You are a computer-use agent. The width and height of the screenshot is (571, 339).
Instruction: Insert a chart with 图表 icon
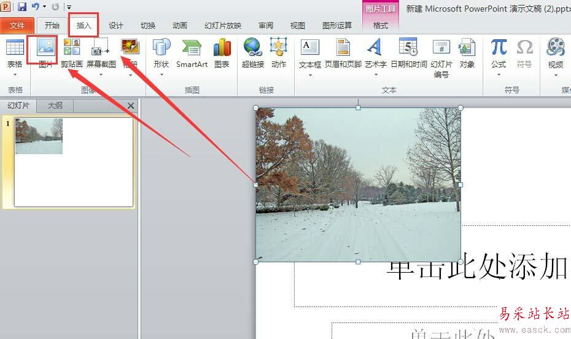[222, 47]
